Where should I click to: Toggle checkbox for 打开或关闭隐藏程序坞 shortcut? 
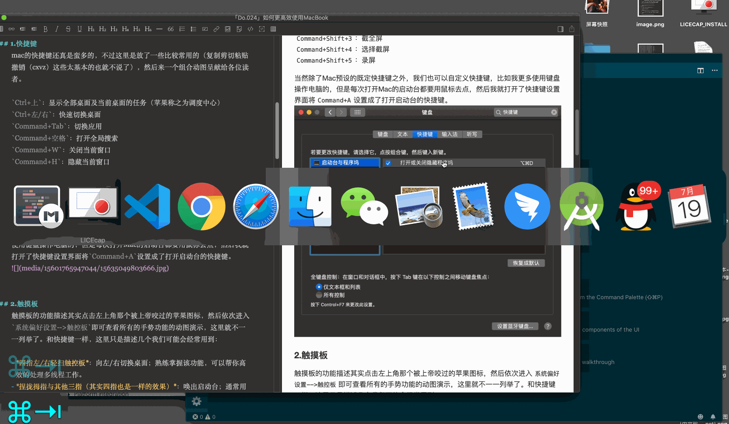388,163
